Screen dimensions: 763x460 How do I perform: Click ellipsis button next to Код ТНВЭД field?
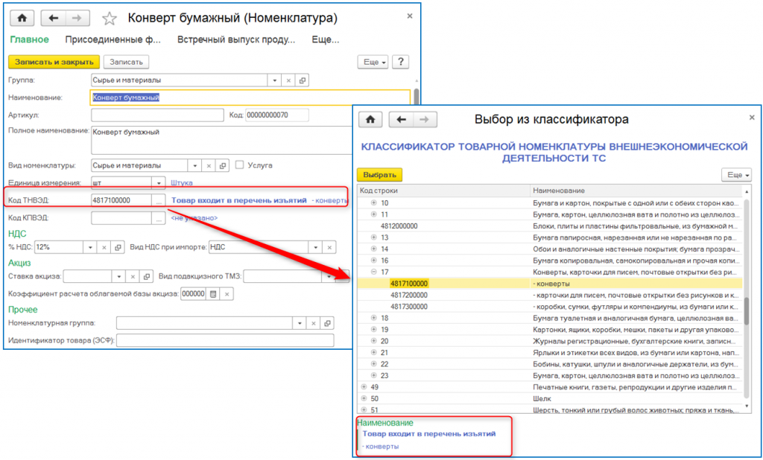(x=158, y=200)
